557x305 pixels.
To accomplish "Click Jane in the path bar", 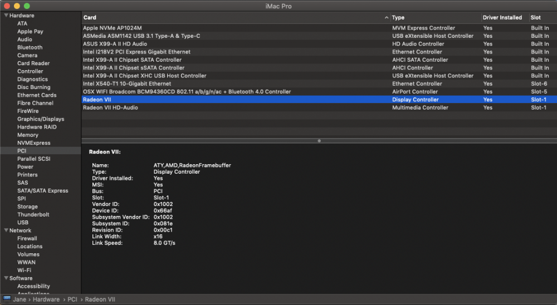I will tap(19, 299).
